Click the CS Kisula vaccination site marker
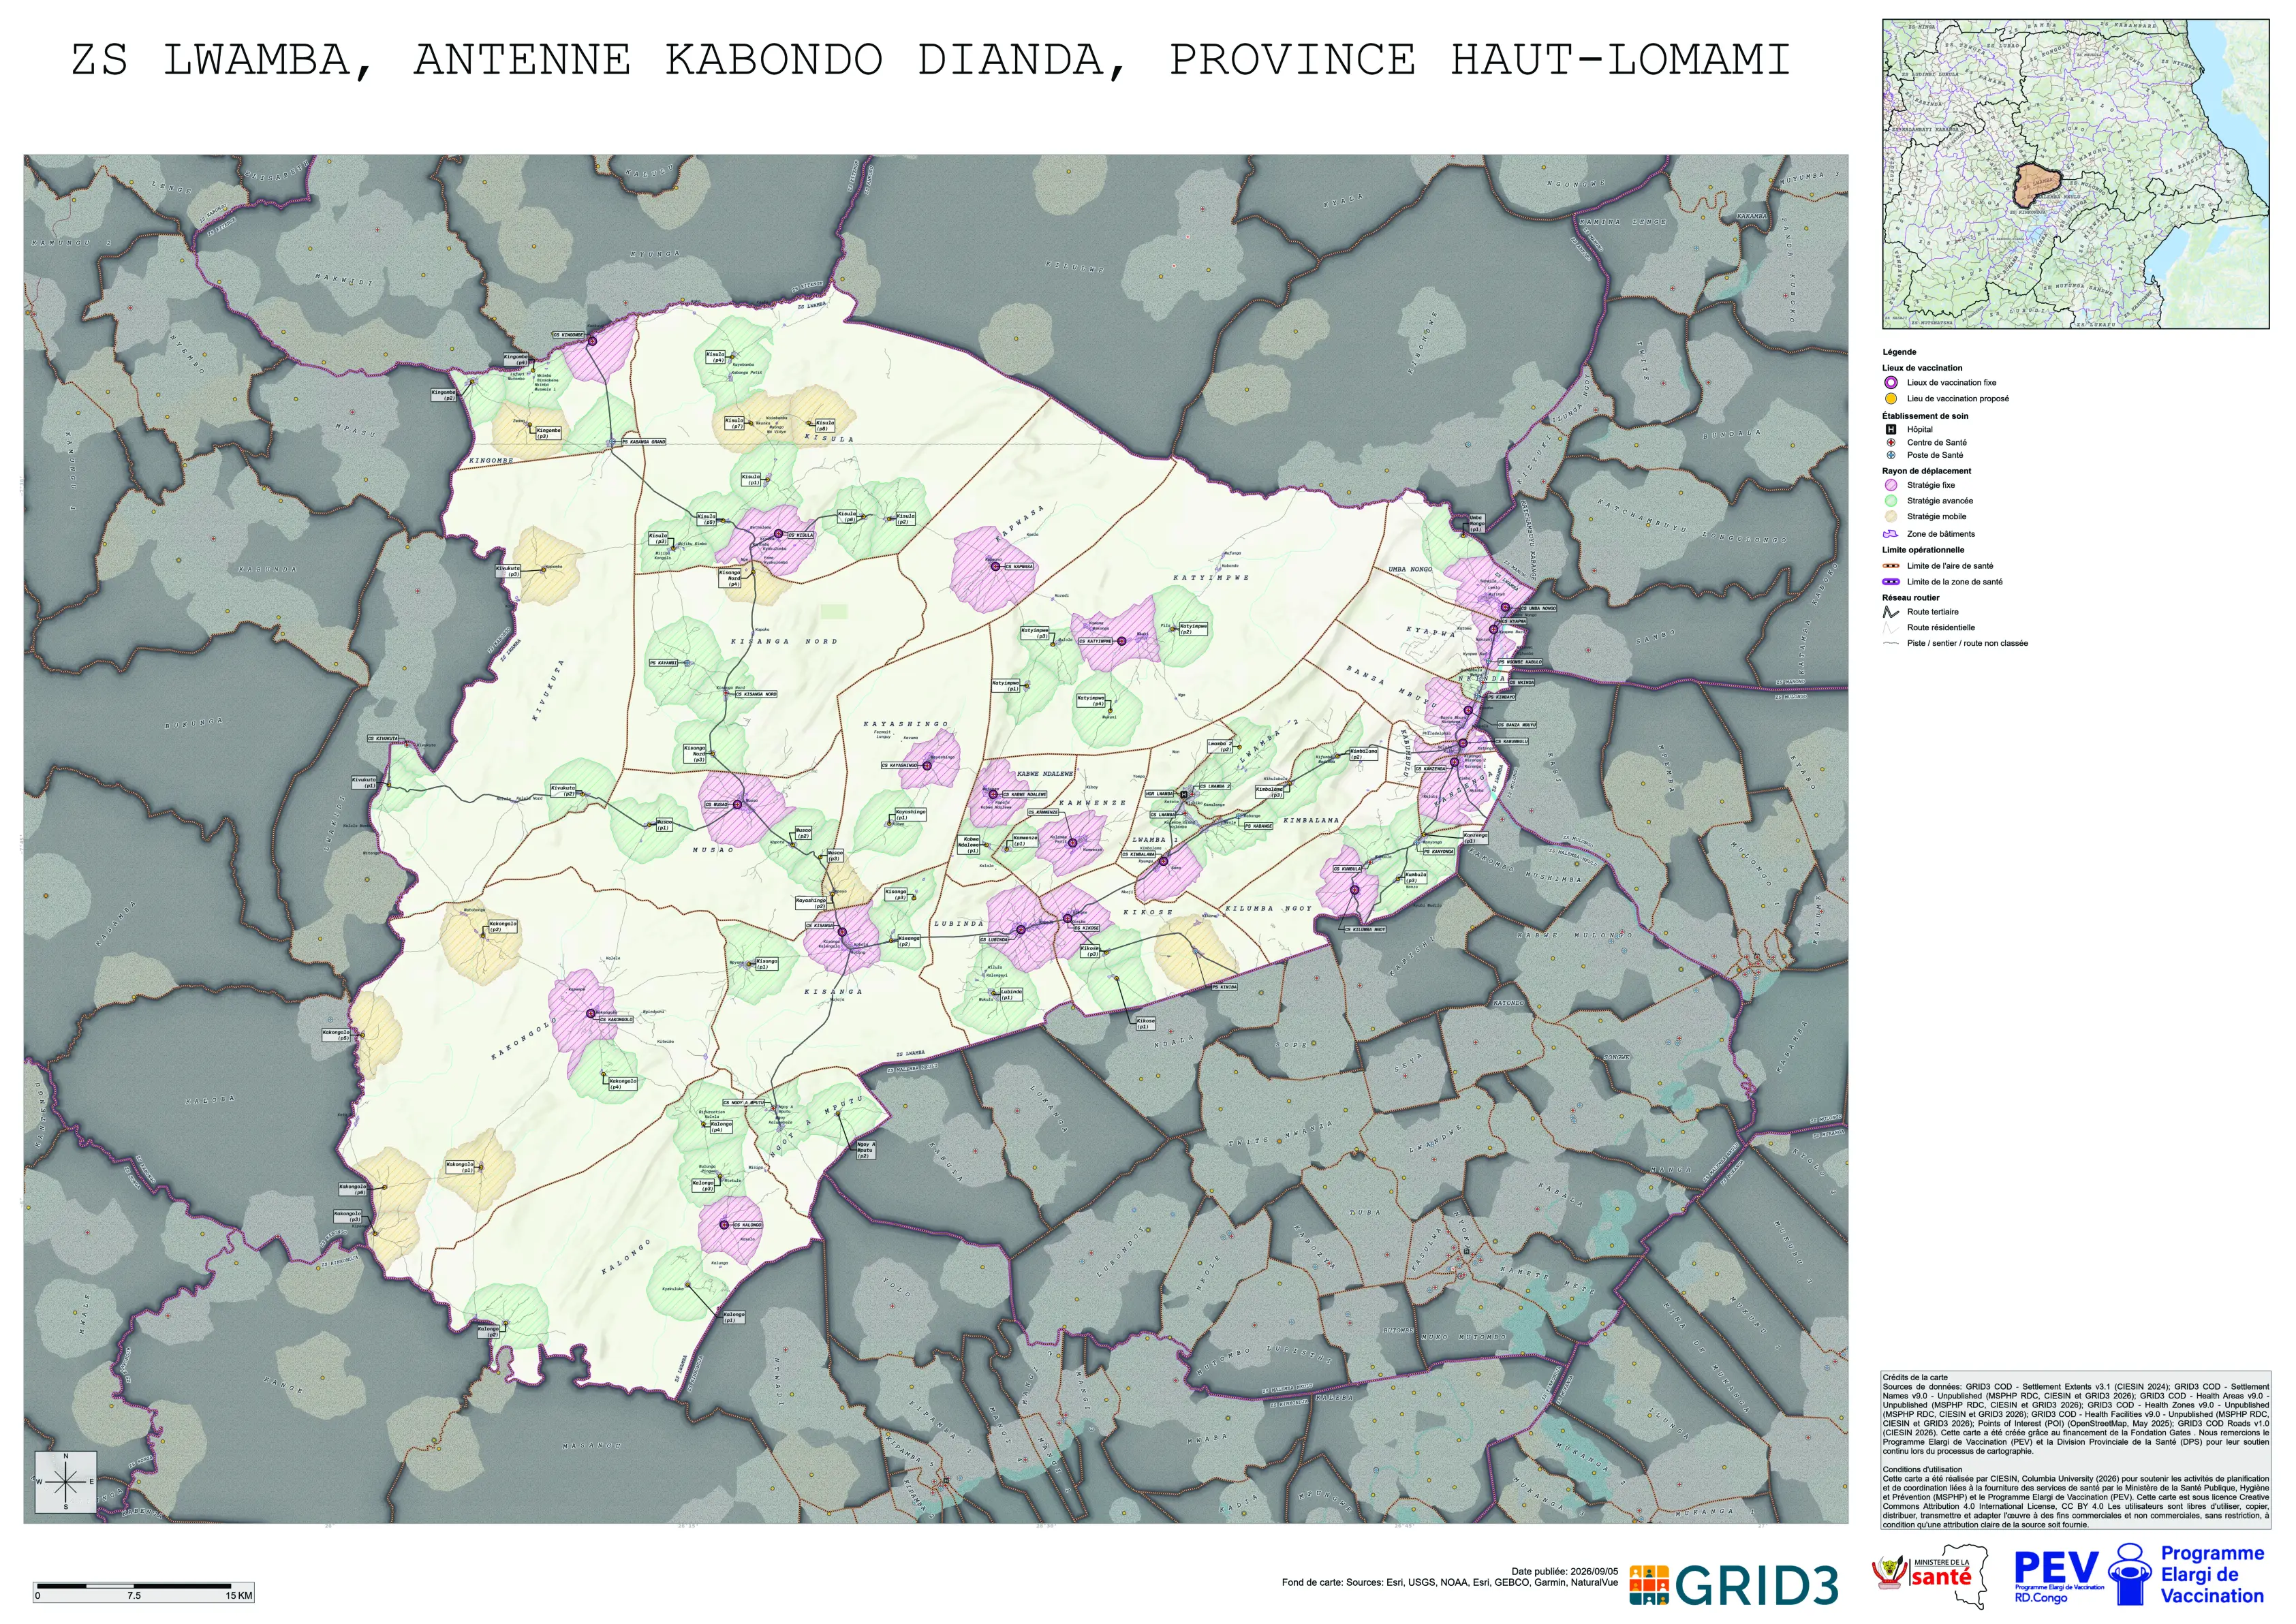The width and height of the screenshot is (2296, 1624). point(778,535)
